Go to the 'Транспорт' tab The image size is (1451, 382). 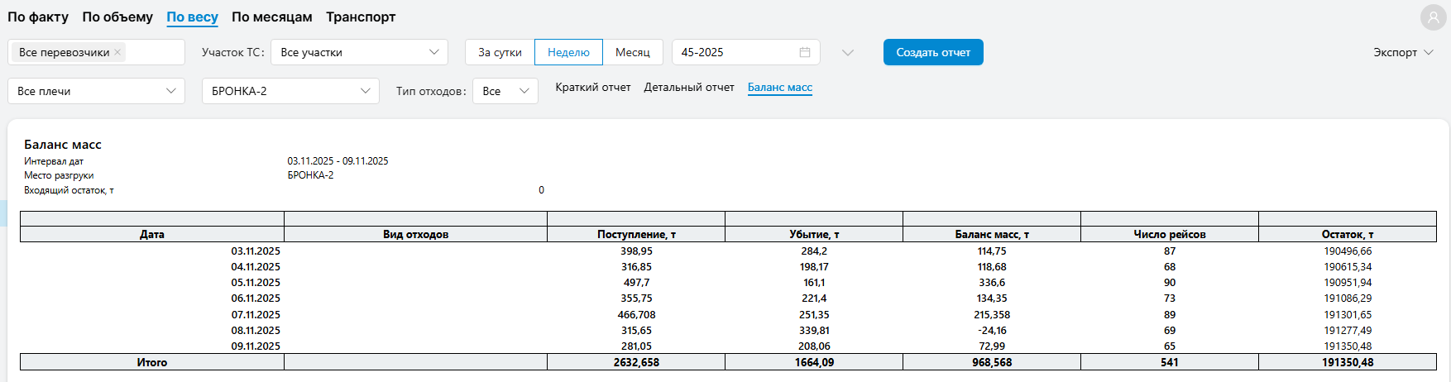[361, 17]
